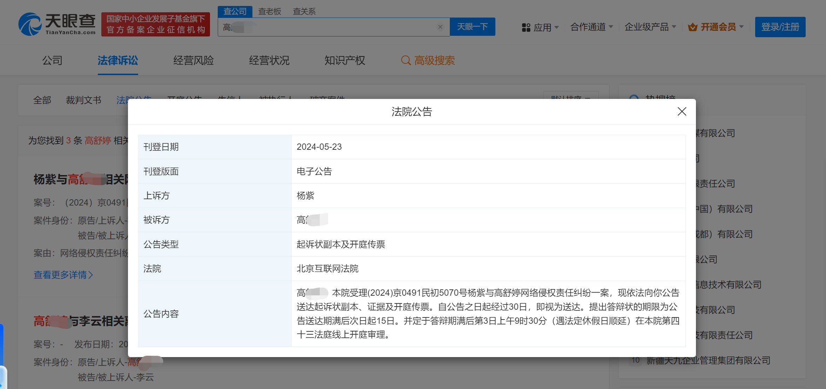Select the 查老板 search tab

coord(270,12)
